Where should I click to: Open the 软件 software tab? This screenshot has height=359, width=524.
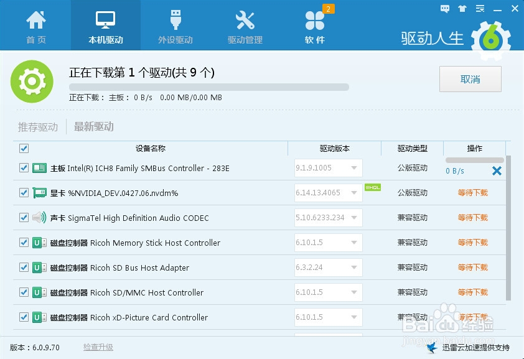(314, 27)
